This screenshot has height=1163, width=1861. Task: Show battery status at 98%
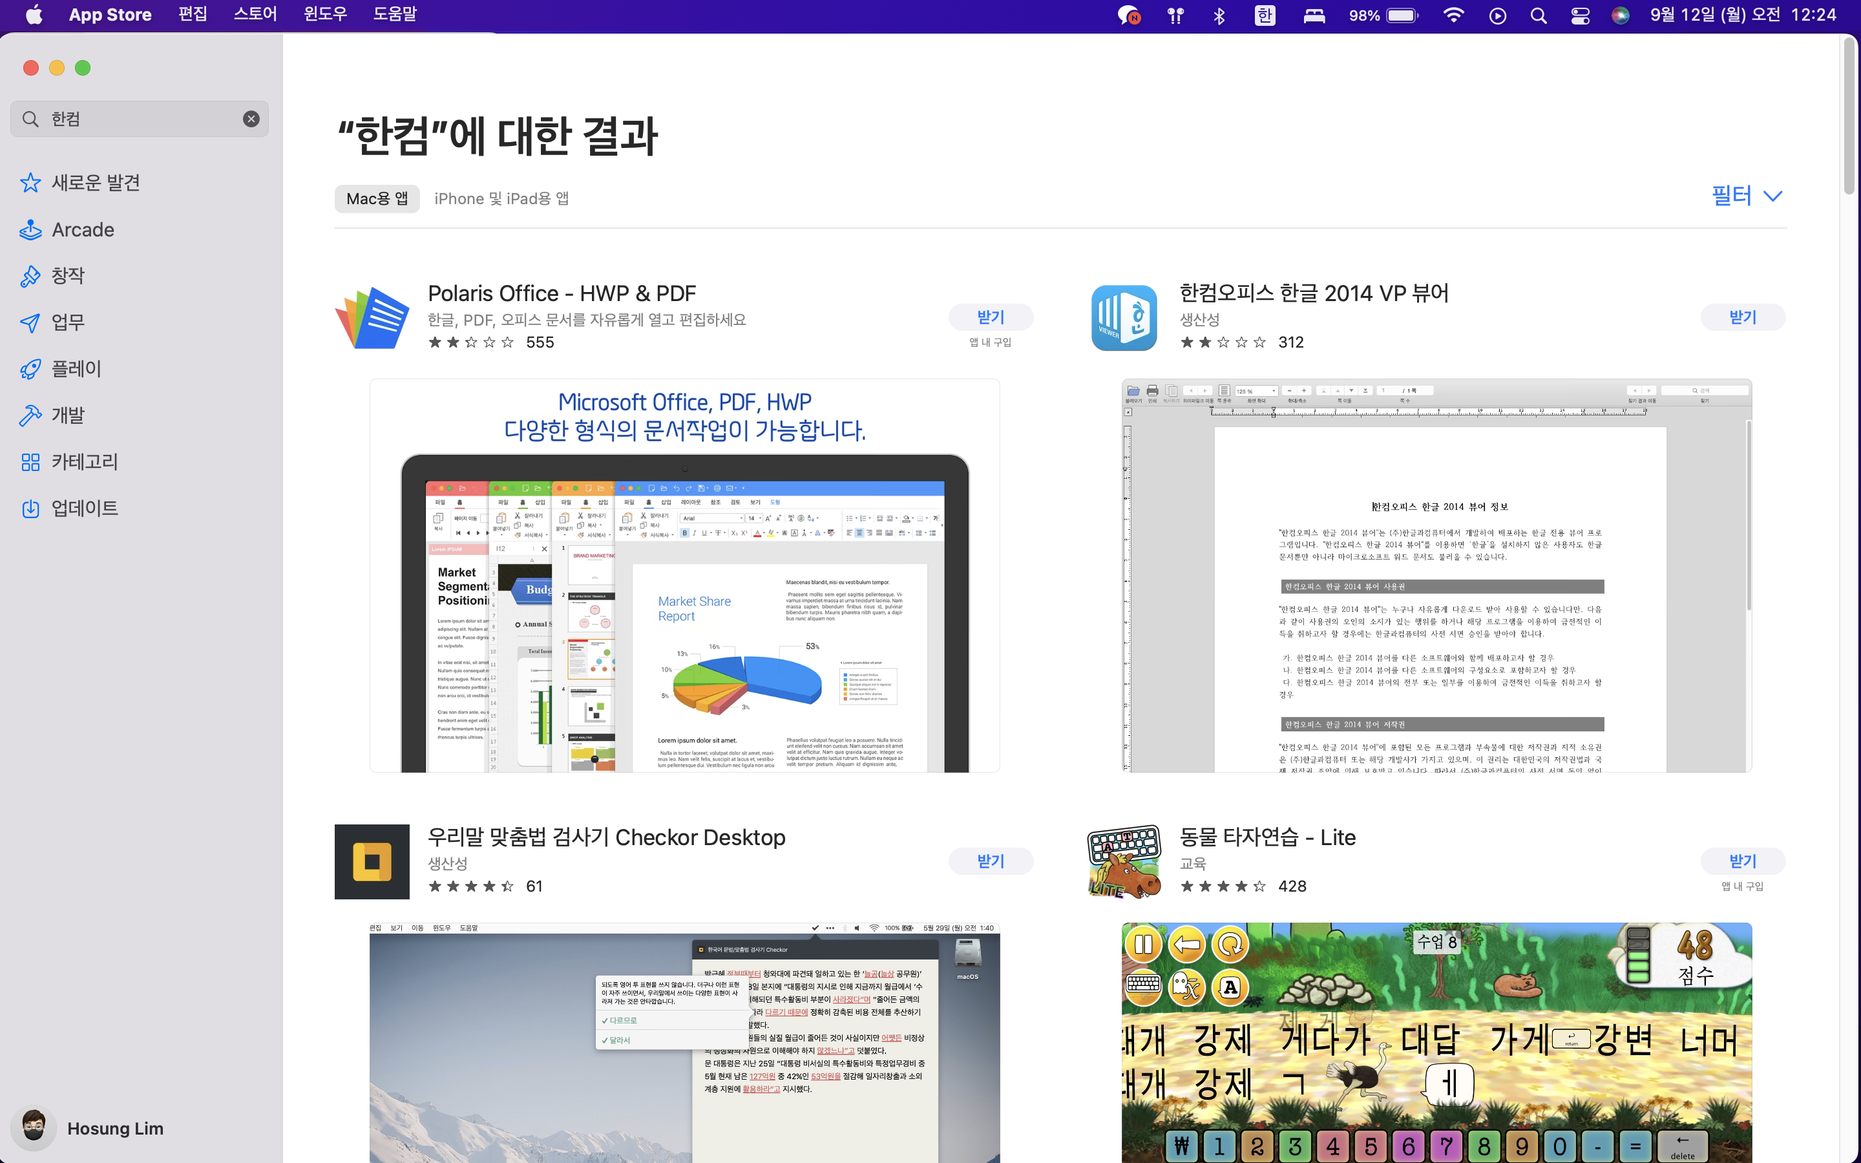point(1383,16)
